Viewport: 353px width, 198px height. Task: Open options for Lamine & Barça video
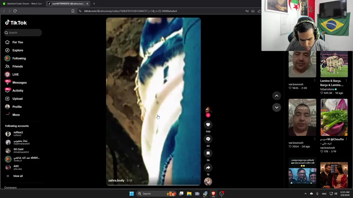[346, 81]
